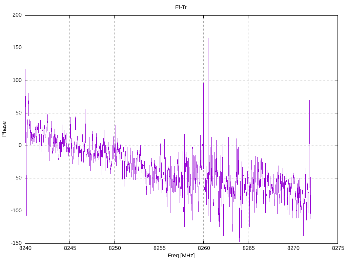Select the 8245 x-axis tick label
Screen dimensions: 347x260
tap(70, 248)
